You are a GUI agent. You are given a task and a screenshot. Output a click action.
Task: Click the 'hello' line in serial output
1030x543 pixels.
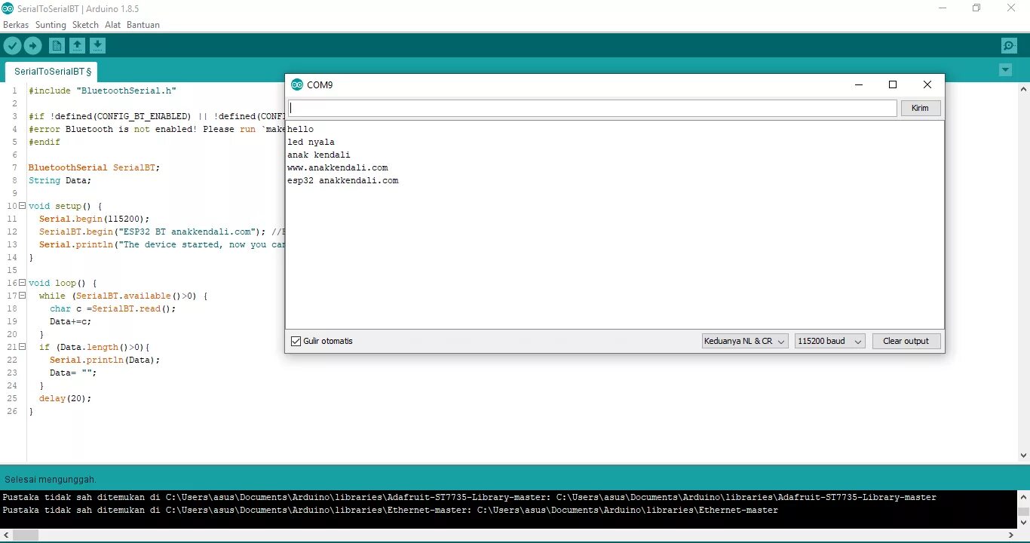point(300,129)
